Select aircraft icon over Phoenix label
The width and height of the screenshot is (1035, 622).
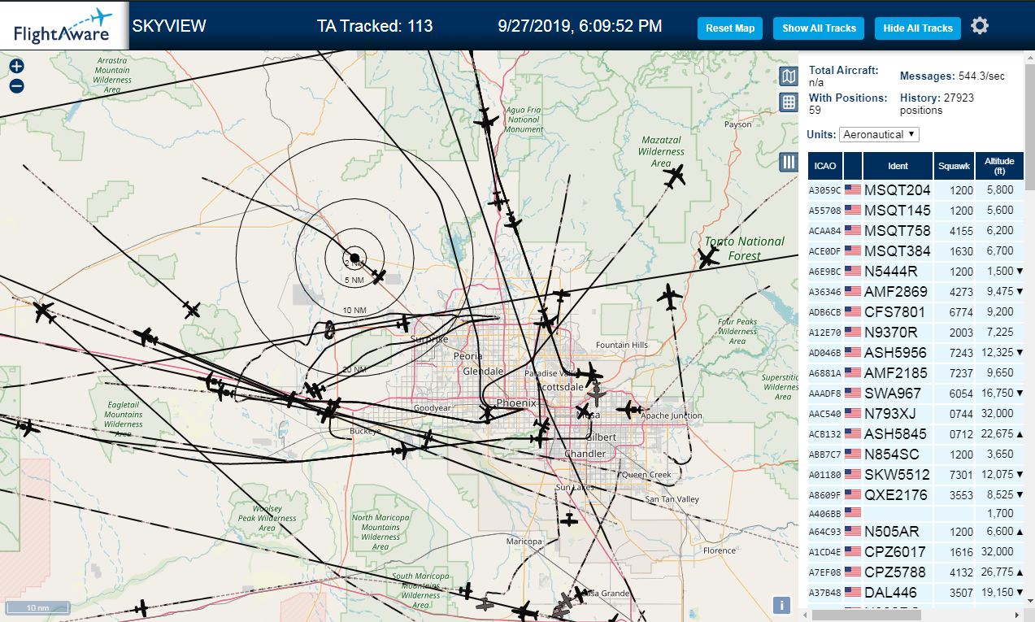click(488, 413)
